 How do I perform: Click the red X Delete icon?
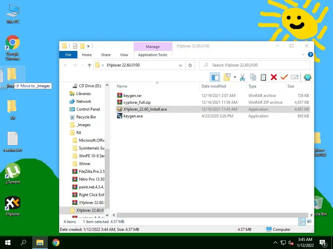click(274, 77)
